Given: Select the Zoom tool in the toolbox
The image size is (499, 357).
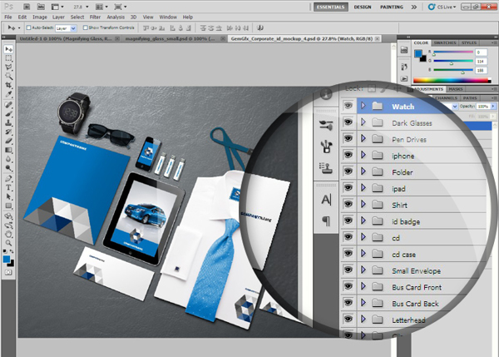Looking at the screenshot, I should tap(8, 243).
